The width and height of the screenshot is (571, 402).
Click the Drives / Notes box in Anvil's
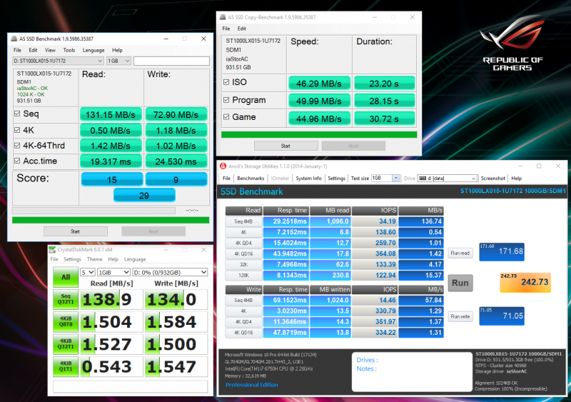click(412, 372)
